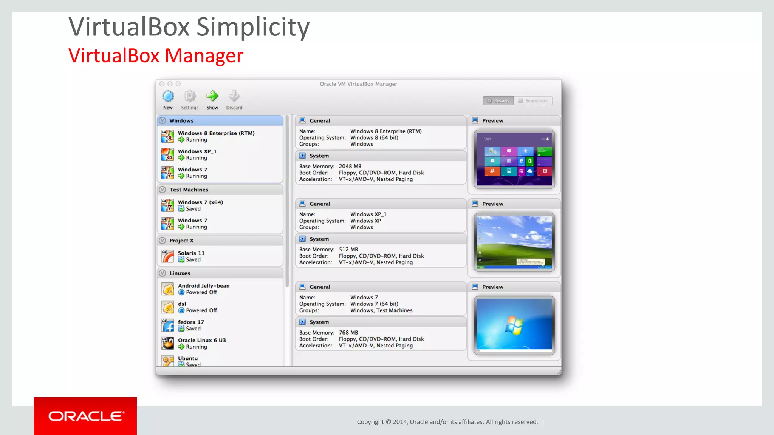The width and height of the screenshot is (774, 435).
Task: Collapse the Linuxes group chevron
Action: click(x=163, y=273)
